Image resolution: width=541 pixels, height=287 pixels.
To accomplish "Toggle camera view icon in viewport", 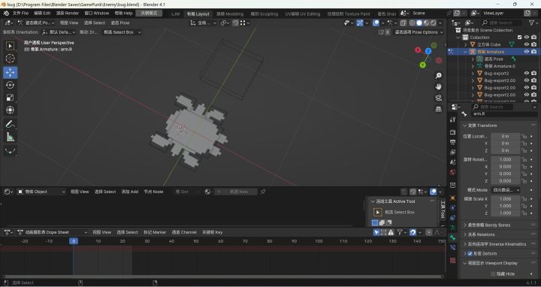I will pos(439,98).
